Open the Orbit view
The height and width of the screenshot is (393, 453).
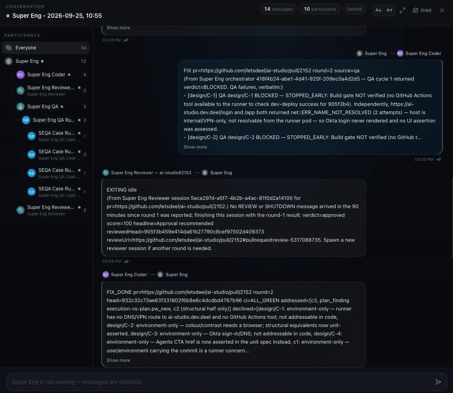(422, 10)
